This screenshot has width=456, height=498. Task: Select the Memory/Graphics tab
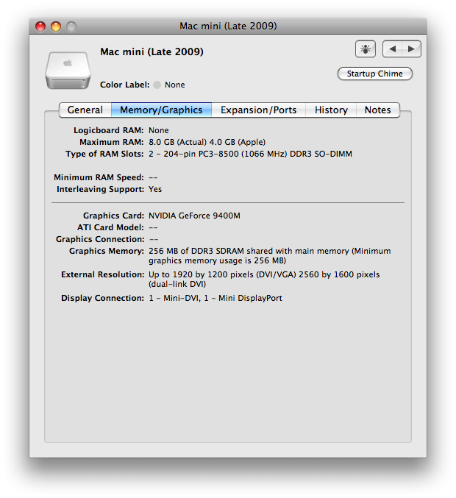tap(161, 110)
